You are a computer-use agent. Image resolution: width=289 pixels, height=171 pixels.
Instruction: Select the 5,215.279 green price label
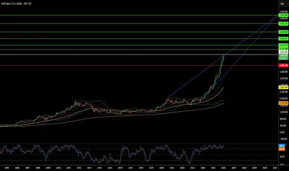click(284, 45)
